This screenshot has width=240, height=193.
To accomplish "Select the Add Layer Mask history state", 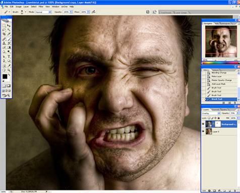I will (218, 84).
